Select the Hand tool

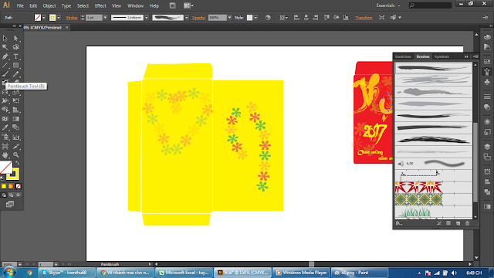point(5,155)
